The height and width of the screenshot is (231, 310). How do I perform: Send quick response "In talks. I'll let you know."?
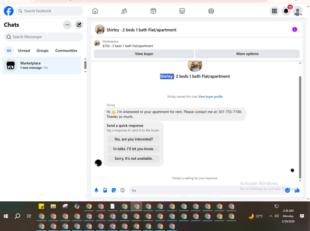tap(133, 149)
